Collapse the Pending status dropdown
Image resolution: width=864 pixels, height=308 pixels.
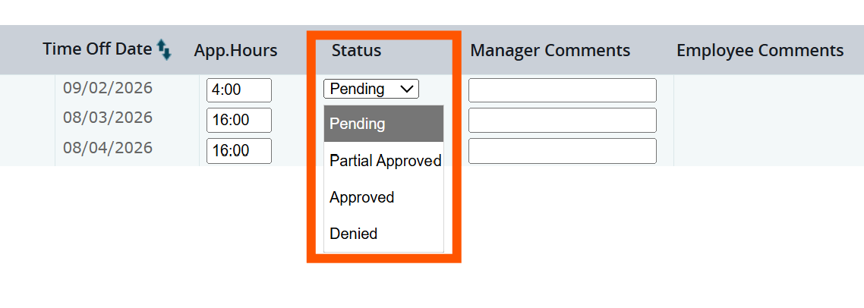(371, 89)
